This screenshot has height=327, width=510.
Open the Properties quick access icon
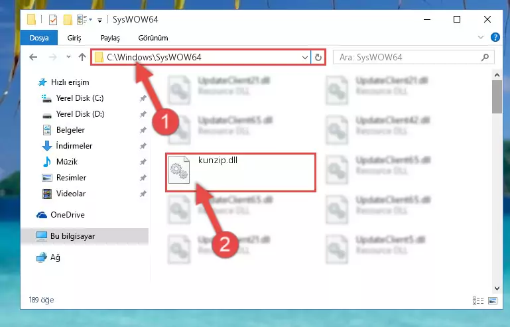click(53, 20)
